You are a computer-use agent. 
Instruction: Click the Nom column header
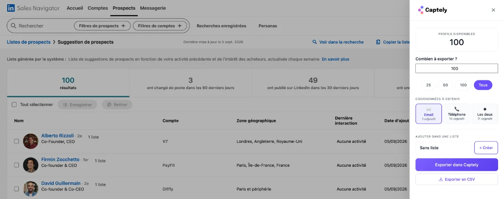click(19, 121)
